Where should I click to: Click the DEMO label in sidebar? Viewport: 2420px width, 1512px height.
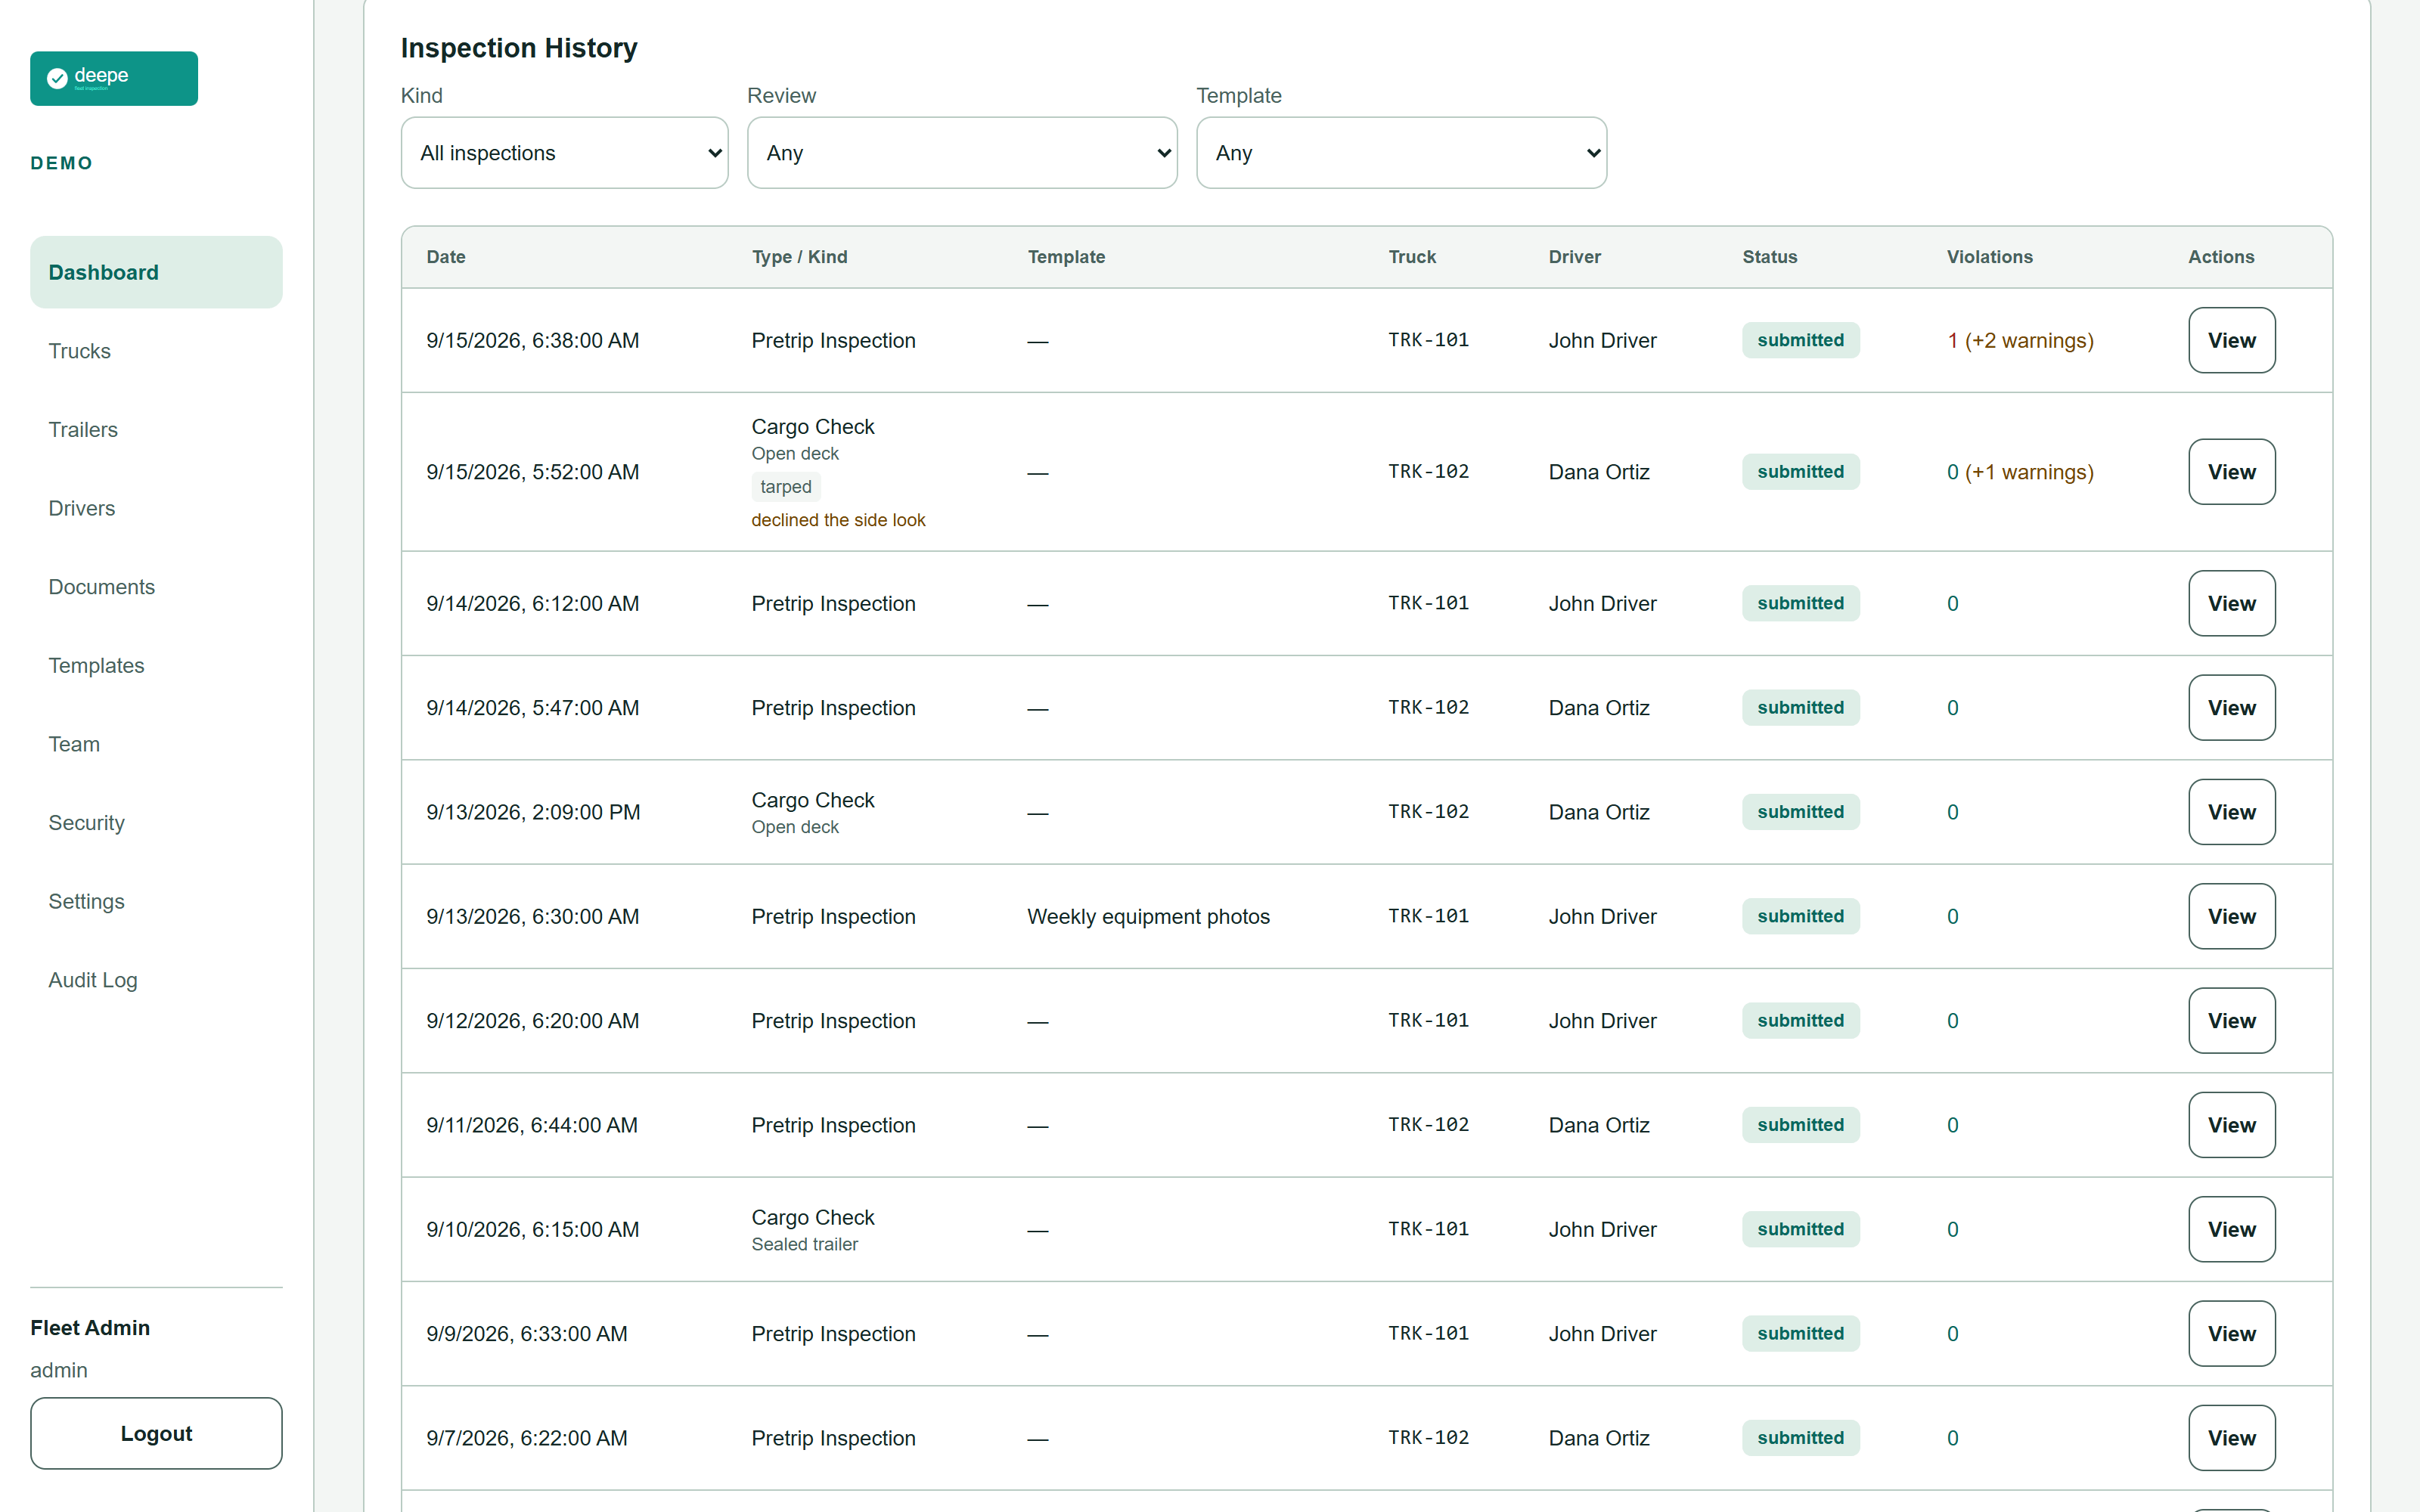(61, 163)
